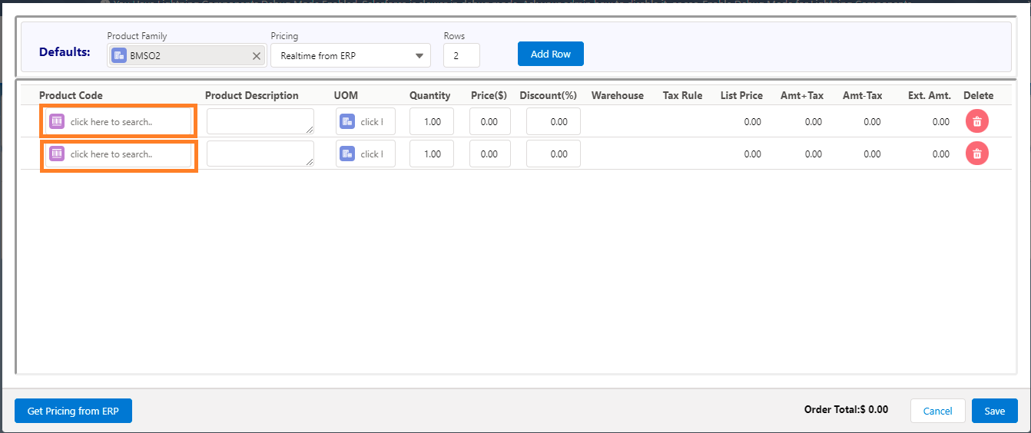This screenshot has width=1031, height=433.
Task: Click first row Product Code search field
Action: coord(119,121)
